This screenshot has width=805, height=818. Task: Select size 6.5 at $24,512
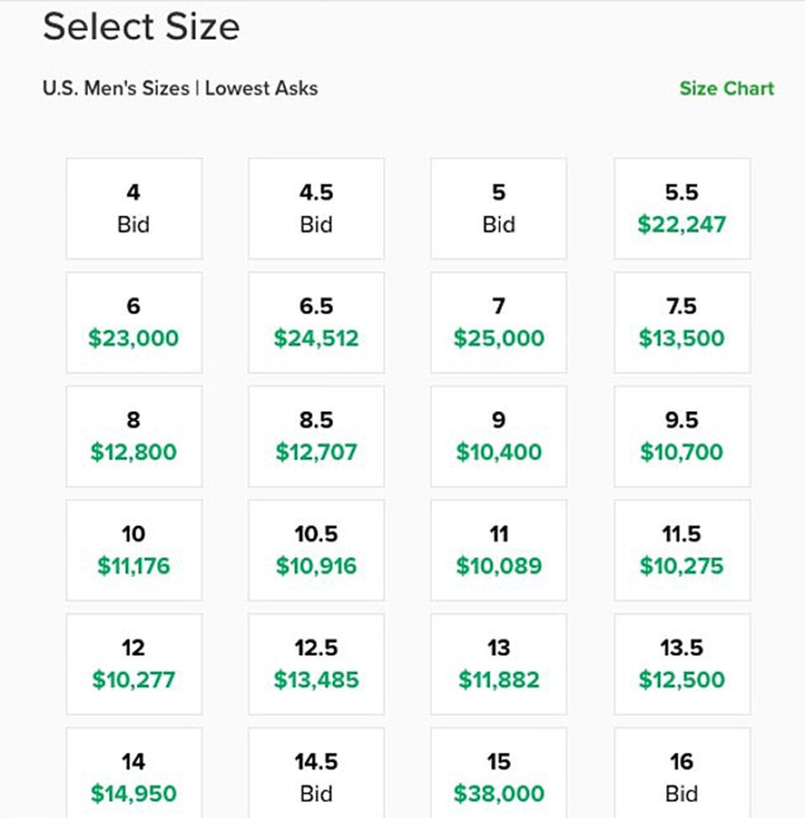[x=316, y=322]
